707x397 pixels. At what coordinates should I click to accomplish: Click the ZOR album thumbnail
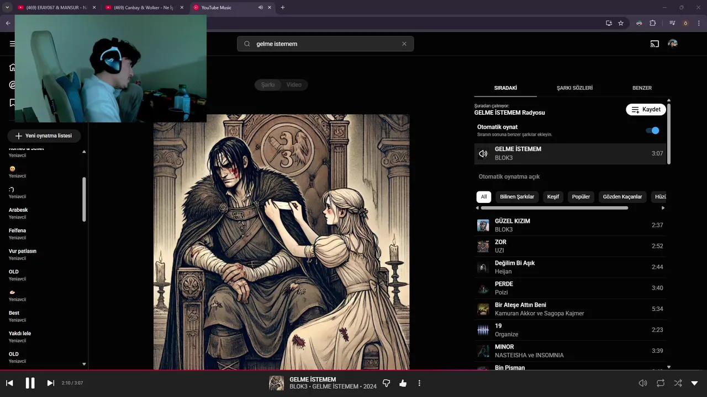pyautogui.click(x=483, y=246)
